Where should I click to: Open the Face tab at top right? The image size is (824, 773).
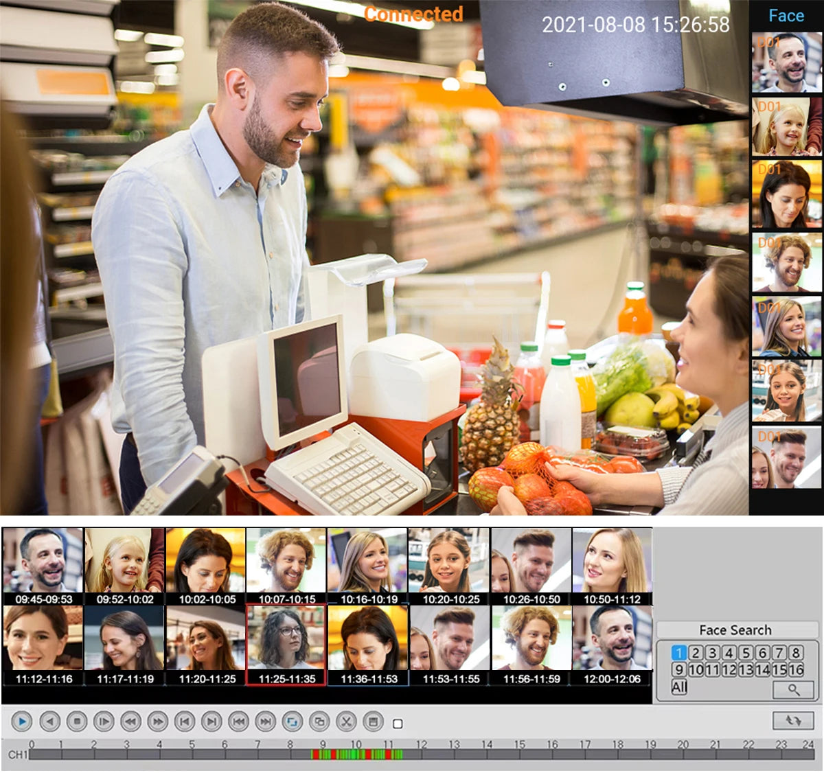click(x=786, y=16)
